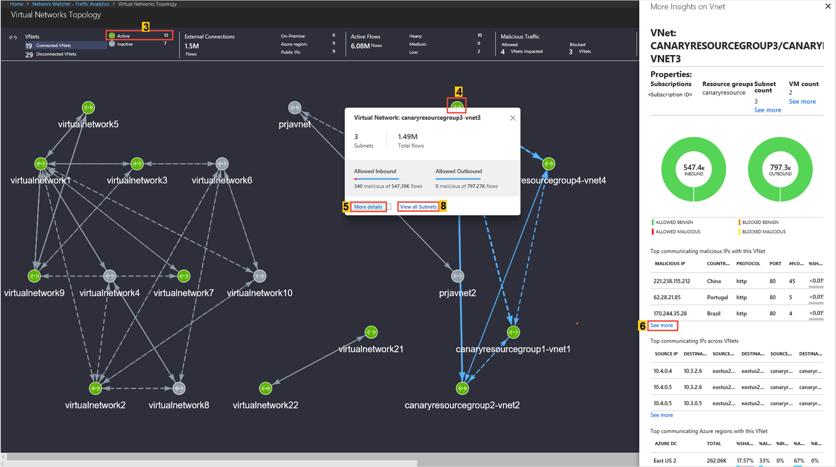Click See more below IPs across VNets table
Screen dimensions: 836x467
pyautogui.click(x=662, y=415)
